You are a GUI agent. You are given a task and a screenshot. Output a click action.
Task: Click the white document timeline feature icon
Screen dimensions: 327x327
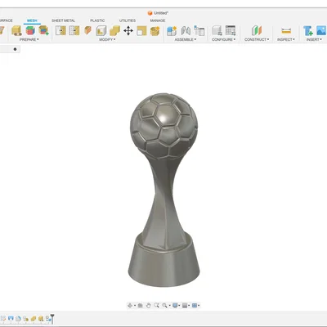pyautogui.click(x=18, y=318)
